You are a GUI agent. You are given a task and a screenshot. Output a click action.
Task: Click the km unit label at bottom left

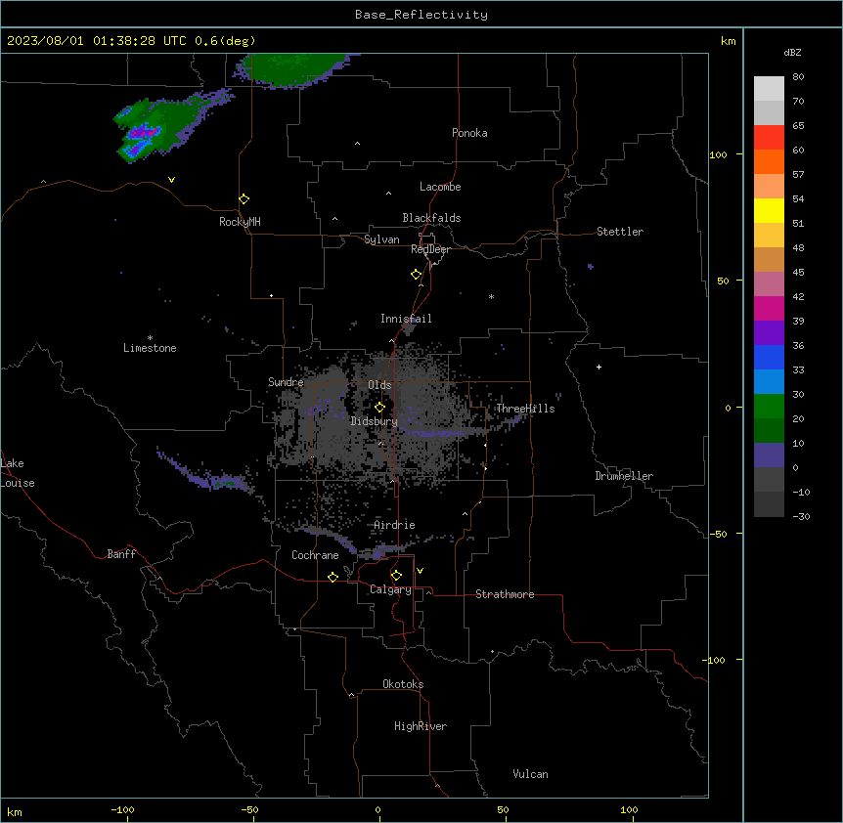(15, 812)
